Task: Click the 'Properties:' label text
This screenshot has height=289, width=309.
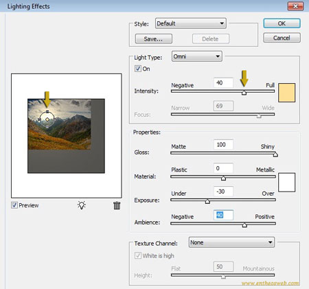Action: [x=147, y=132]
